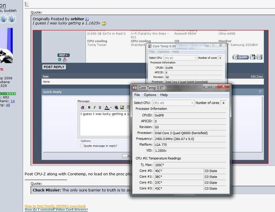The width and height of the screenshot is (275, 212).
Task: Collapse the Quick Reply panel with the round arrow icon
Action: pos(261,92)
